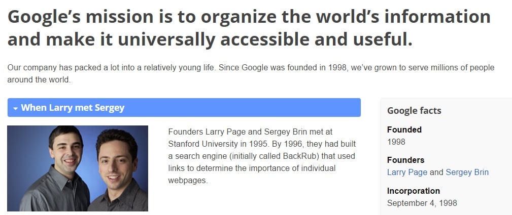The height and width of the screenshot is (215, 512).
Task: Click the paragraph about Stanford University
Action: [262, 156]
